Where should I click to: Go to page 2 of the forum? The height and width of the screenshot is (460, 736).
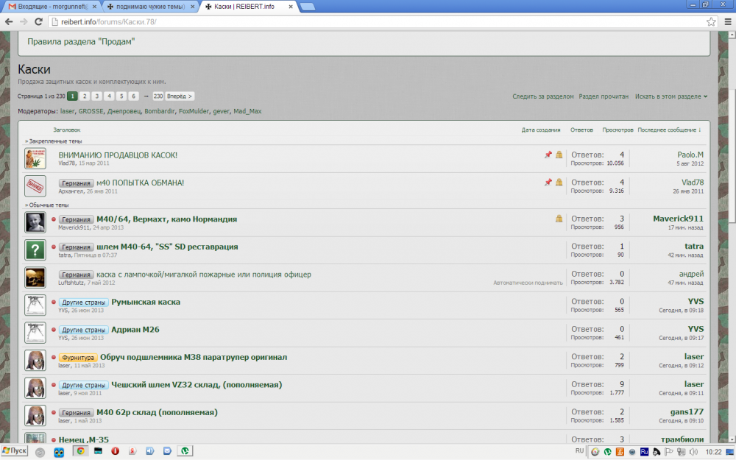click(85, 96)
